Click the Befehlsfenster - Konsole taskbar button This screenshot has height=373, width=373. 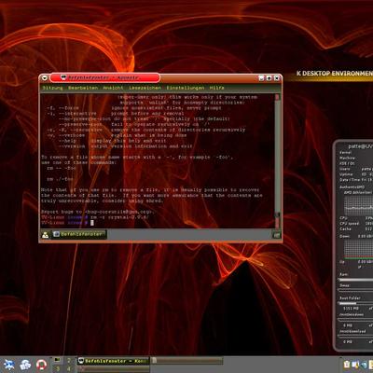113,361
